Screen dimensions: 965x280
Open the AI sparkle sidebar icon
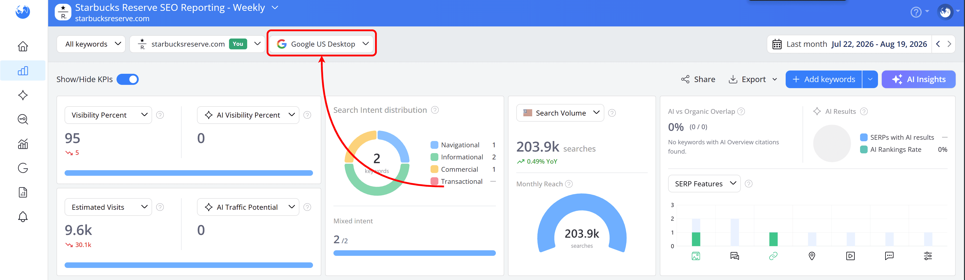(23, 95)
